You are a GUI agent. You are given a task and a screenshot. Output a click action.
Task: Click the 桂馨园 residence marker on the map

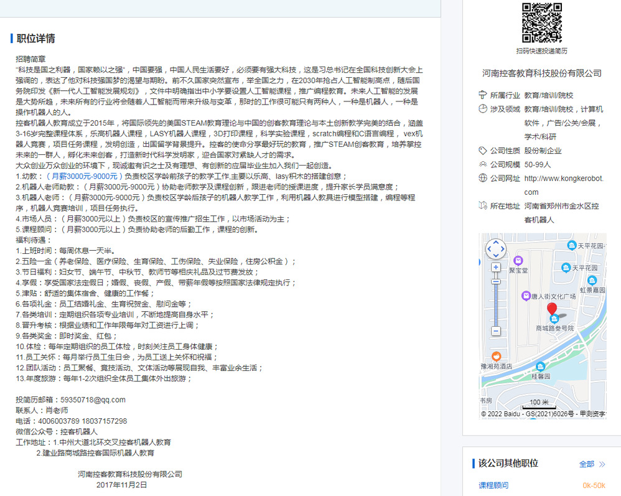(x=540, y=367)
